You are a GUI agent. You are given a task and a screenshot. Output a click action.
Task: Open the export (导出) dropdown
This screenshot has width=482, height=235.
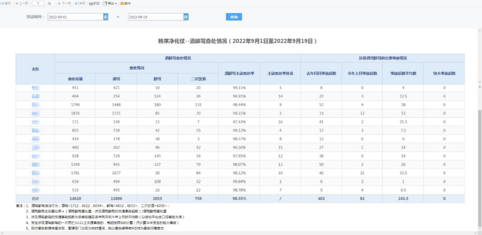point(110,4)
